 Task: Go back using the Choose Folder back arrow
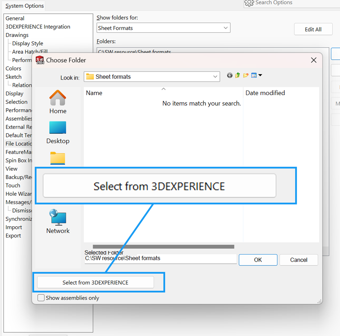point(230,75)
